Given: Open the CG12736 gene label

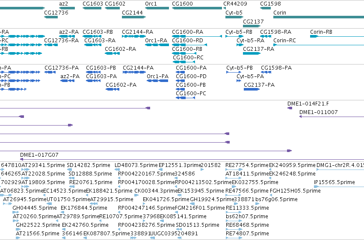Looking at the screenshot, I should click(x=56, y=13).
